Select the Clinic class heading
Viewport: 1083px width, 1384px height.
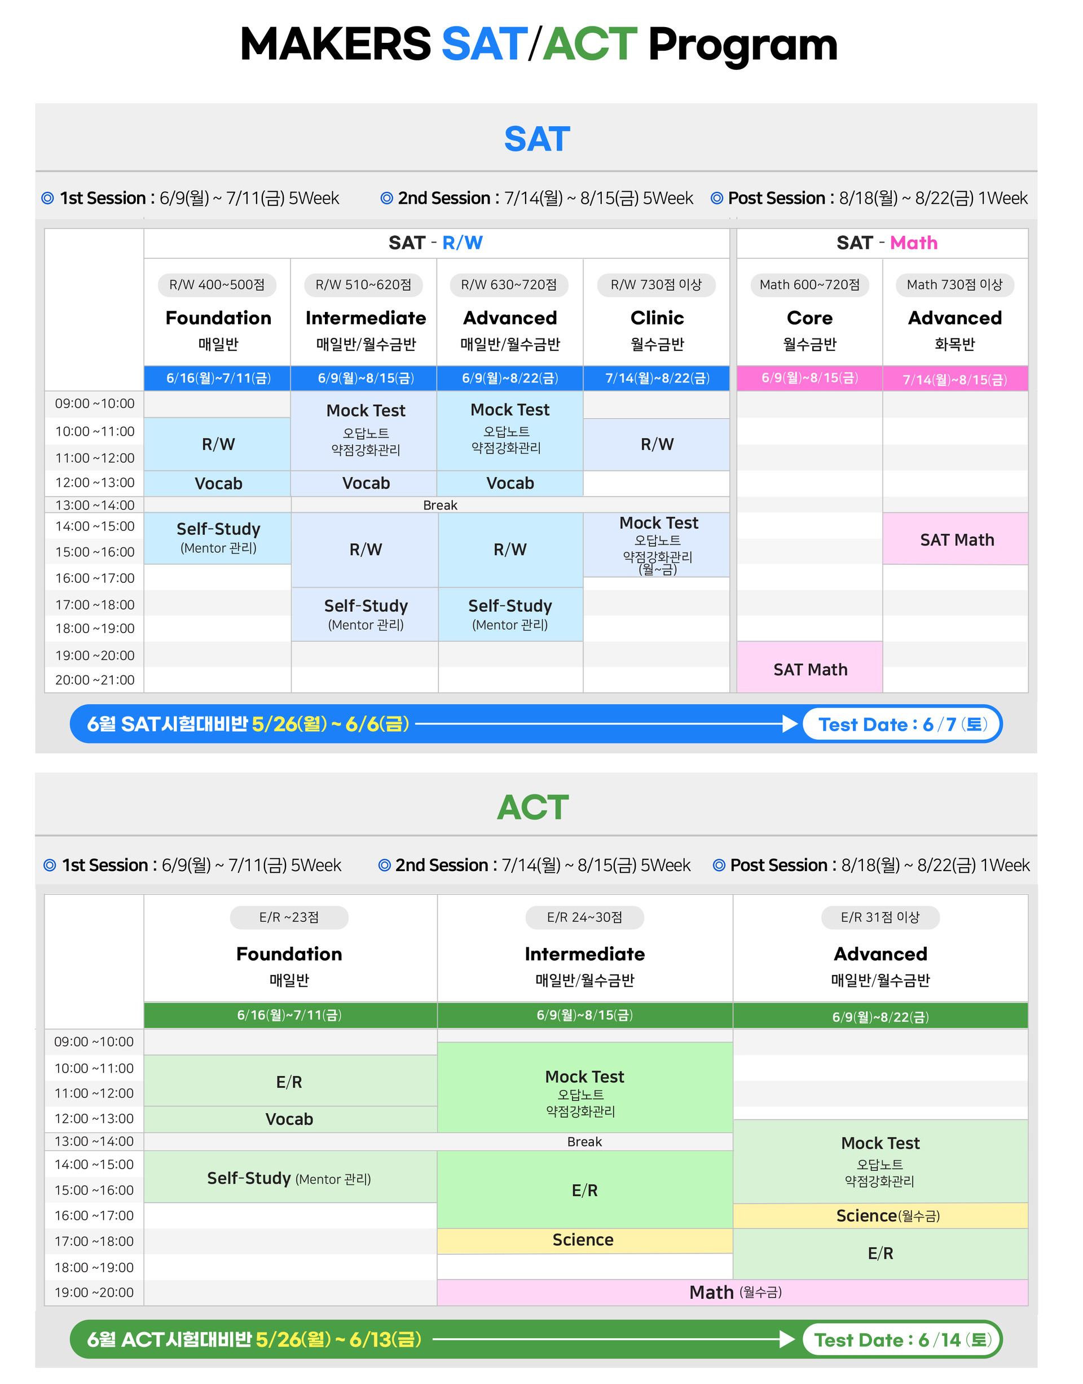657,318
